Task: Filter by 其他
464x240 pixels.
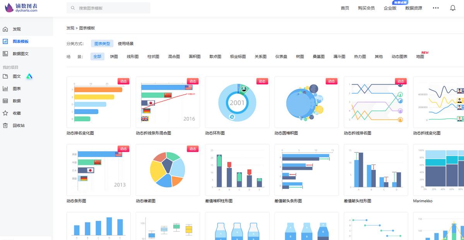Action: 379,56
